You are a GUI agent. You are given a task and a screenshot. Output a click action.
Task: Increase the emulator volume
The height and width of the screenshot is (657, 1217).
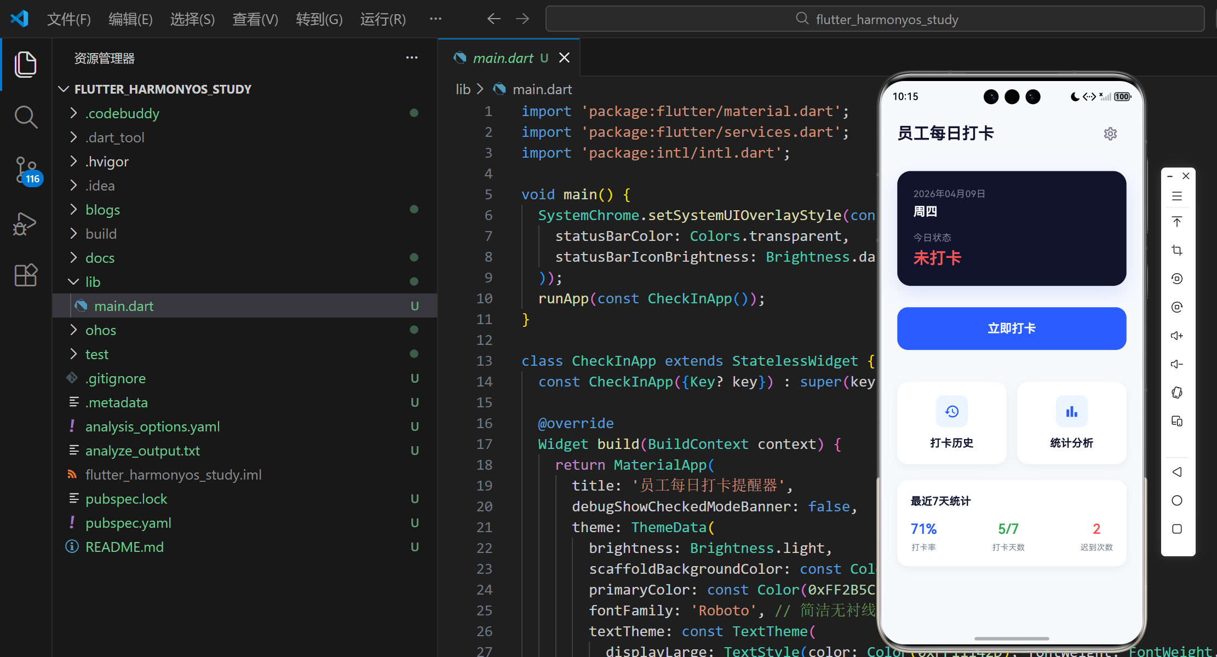tap(1177, 336)
